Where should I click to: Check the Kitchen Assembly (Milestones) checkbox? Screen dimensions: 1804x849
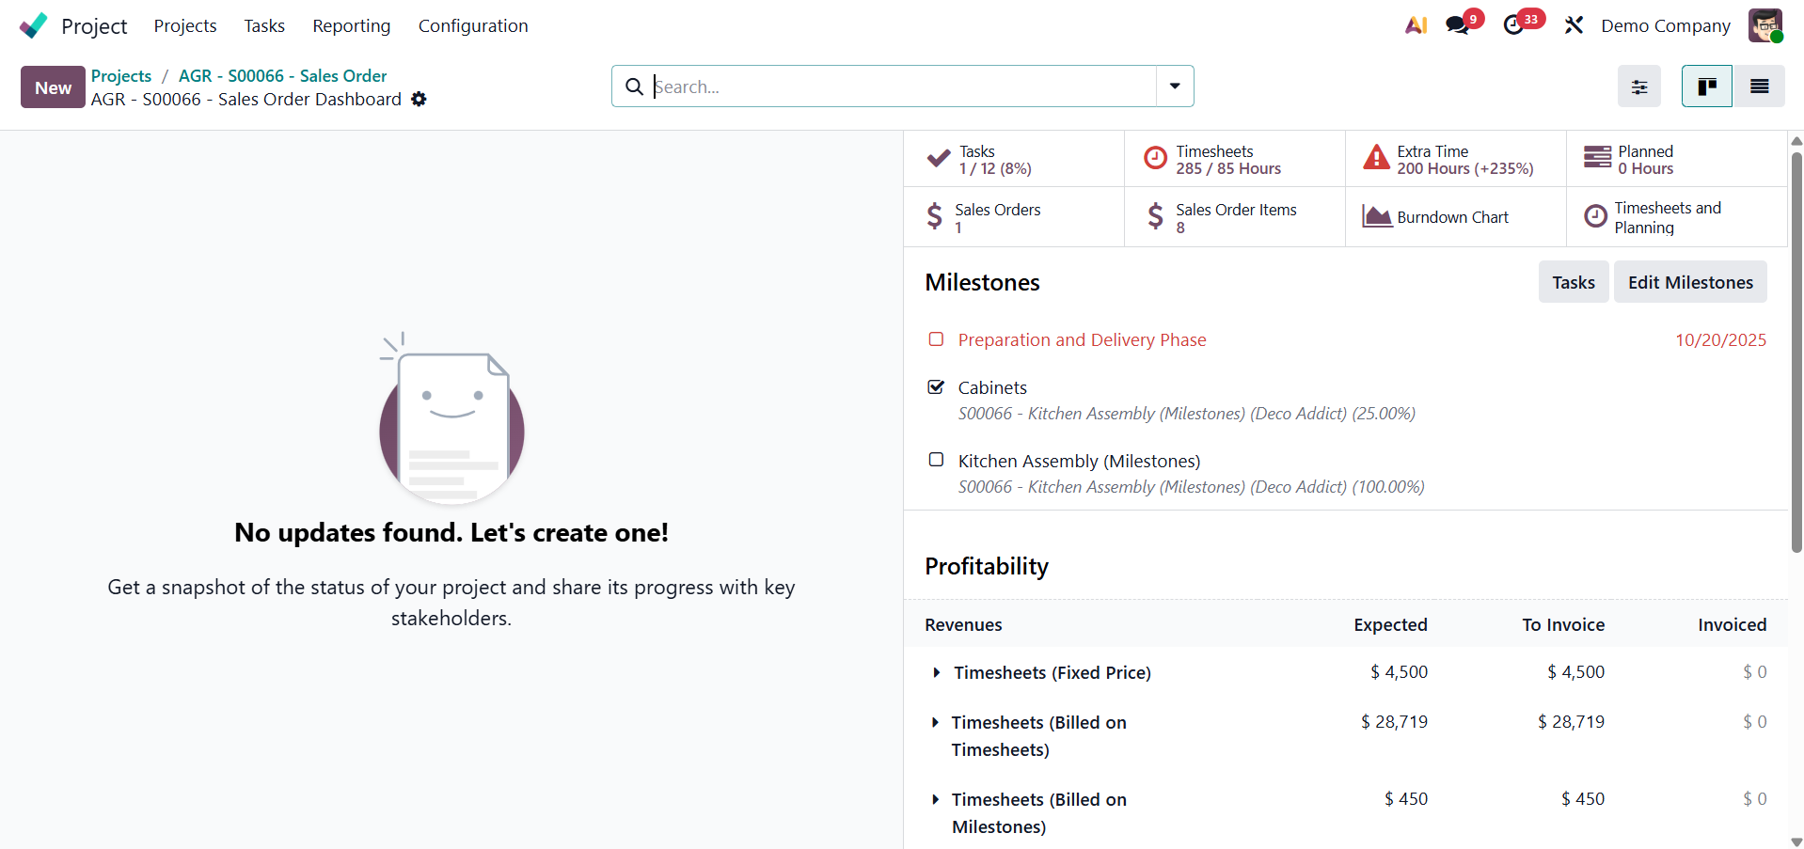tap(936, 460)
